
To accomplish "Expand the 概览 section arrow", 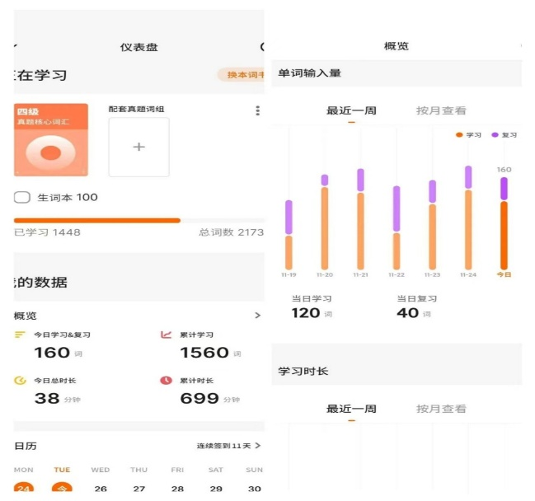I will [x=257, y=316].
